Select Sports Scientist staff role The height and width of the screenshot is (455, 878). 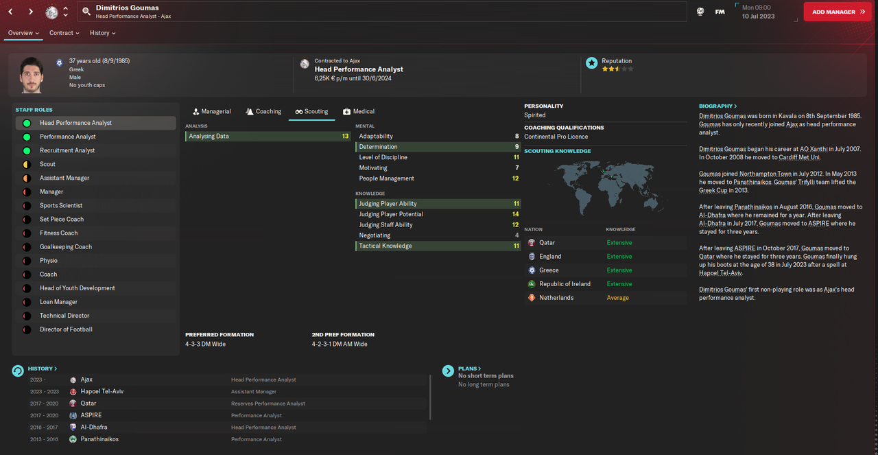[96, 206]
